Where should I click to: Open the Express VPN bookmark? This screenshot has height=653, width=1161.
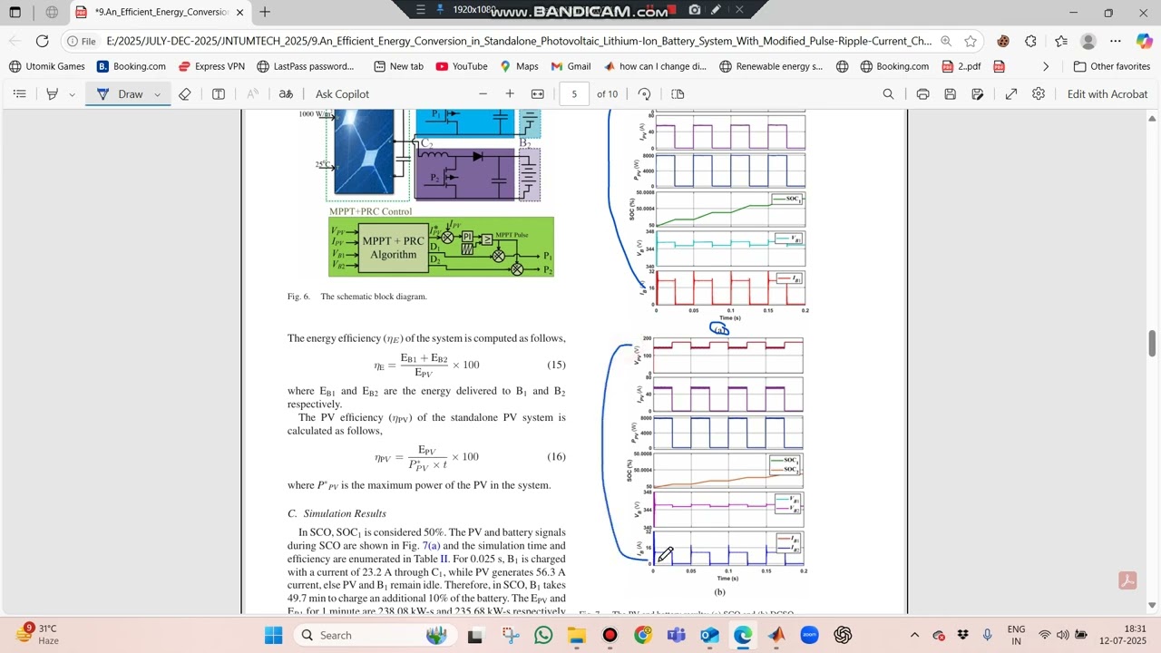211,66
